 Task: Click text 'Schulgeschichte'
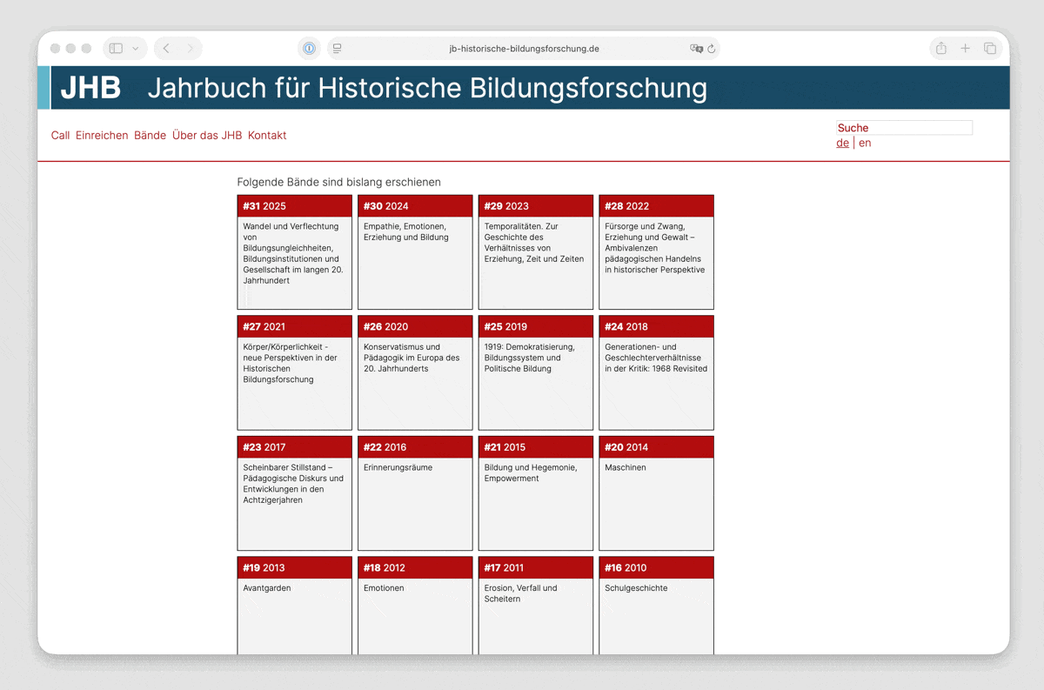coord(637,588)
